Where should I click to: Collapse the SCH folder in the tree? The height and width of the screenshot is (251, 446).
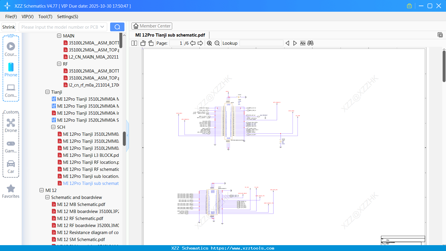coord(53,127)
